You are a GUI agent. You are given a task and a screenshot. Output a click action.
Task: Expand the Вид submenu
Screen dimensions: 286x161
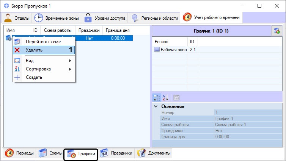click(44, 61)
